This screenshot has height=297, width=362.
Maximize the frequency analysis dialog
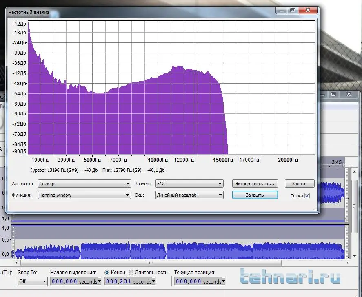(292, 11)
